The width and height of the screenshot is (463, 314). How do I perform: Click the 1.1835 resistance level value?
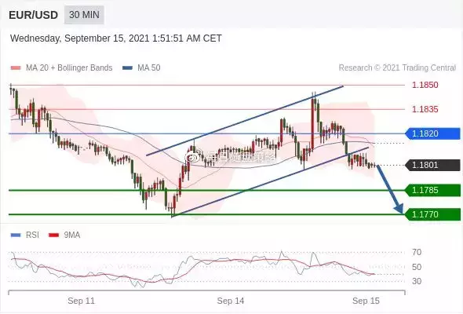(x=425, y=109)
